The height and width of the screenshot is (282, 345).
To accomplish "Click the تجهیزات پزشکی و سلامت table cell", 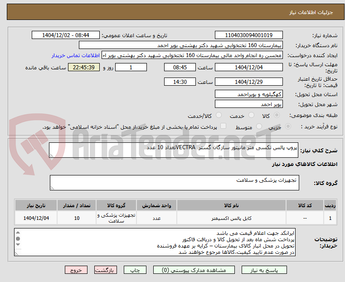I will (116, 218).
